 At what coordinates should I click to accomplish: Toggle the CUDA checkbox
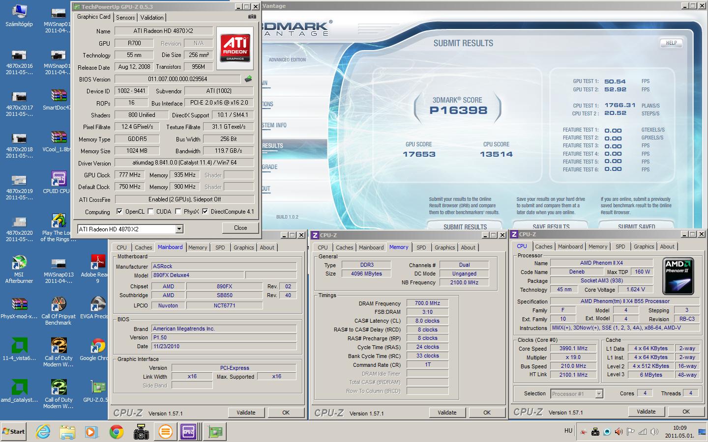click(150, 212)
